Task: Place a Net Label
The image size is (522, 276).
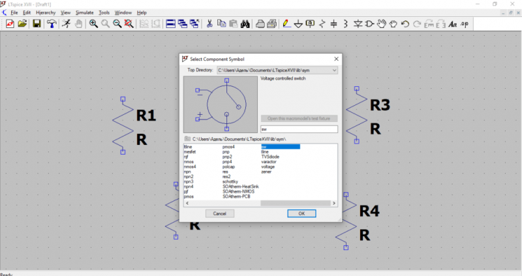Action: [310, 23]
